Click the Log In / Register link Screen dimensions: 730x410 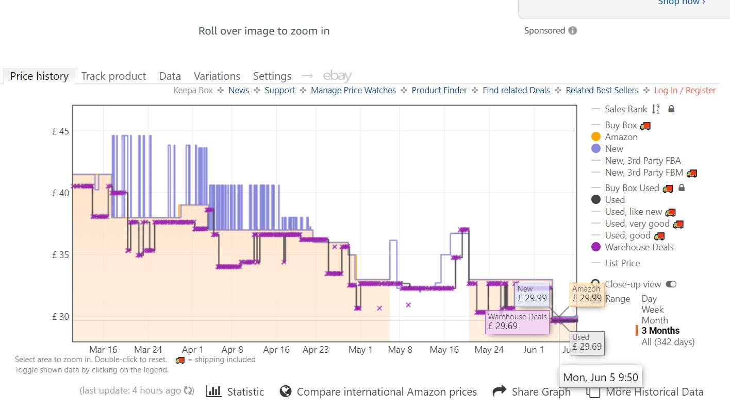click(685, 90)
